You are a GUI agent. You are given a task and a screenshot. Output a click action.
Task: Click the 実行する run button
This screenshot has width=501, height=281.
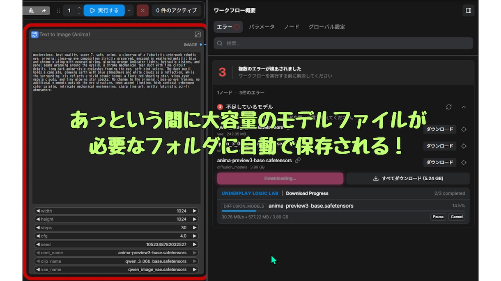[104, 11]
